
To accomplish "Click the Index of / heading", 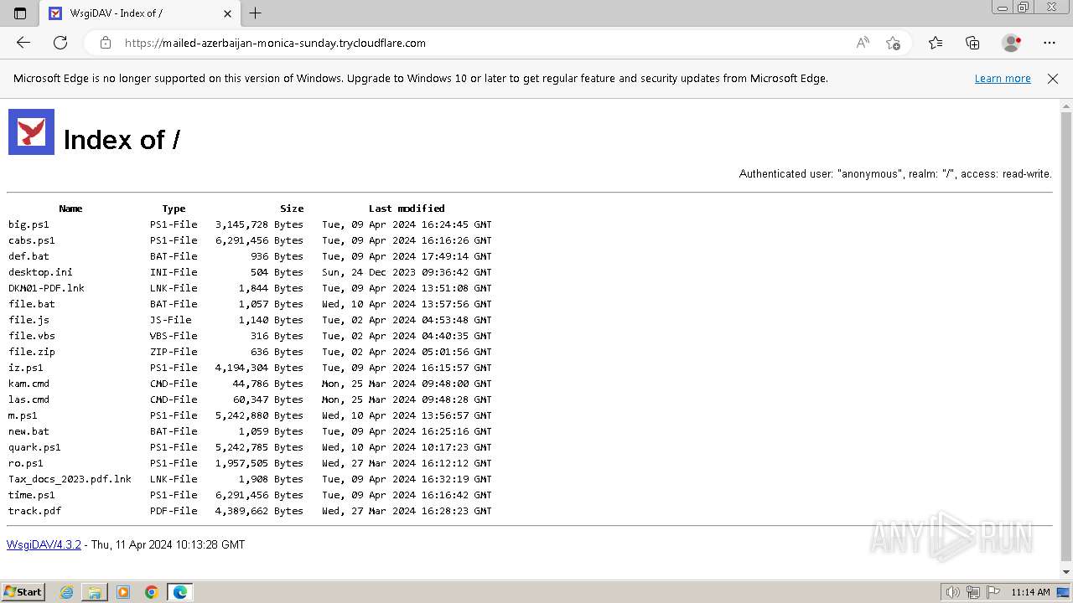I will click(122, 140).
